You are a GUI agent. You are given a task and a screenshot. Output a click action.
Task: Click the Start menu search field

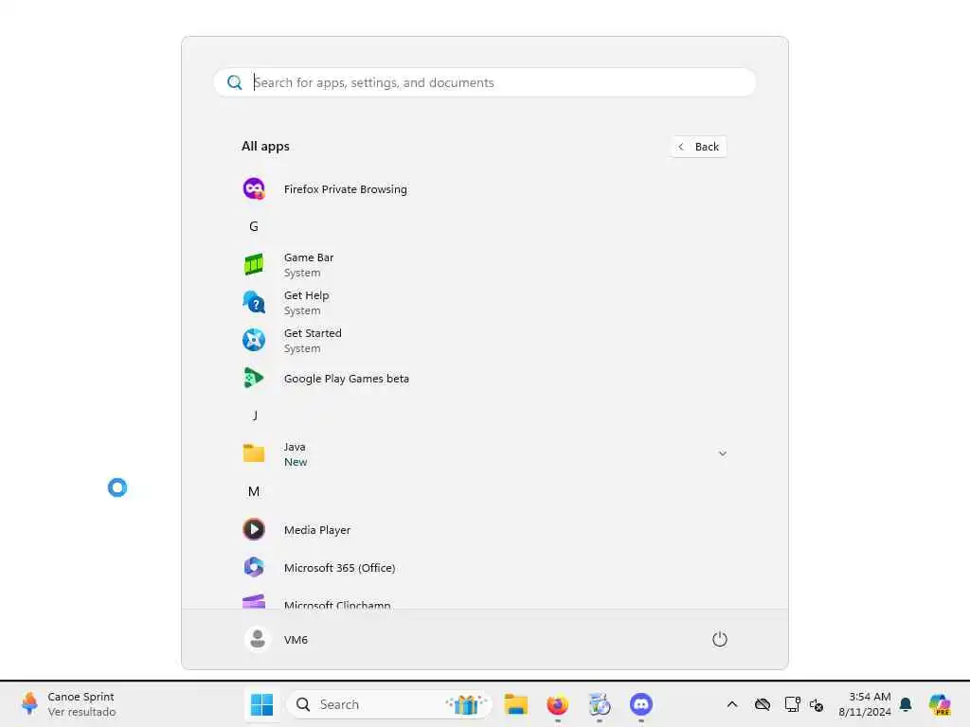(x=485, y=82)
